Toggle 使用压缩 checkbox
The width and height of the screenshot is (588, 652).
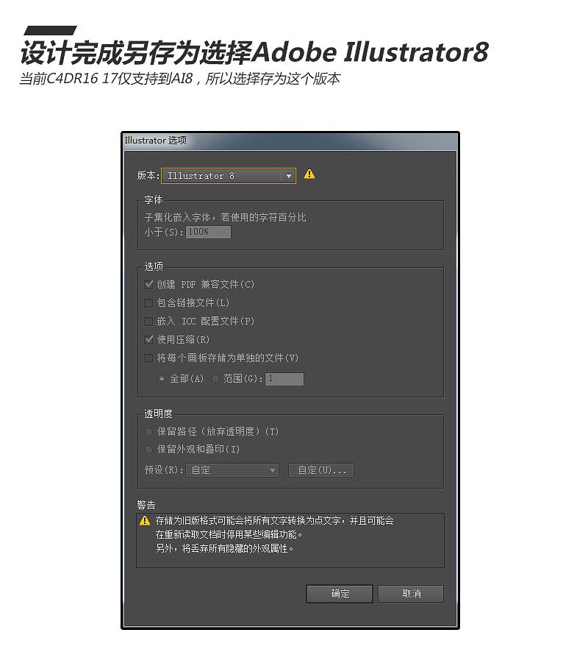coord(148,340)
